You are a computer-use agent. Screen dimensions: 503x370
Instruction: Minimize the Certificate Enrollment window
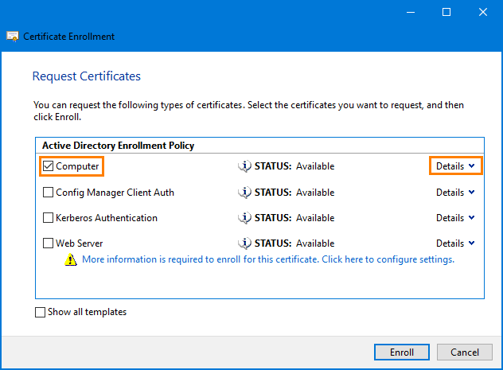[411, 12]
